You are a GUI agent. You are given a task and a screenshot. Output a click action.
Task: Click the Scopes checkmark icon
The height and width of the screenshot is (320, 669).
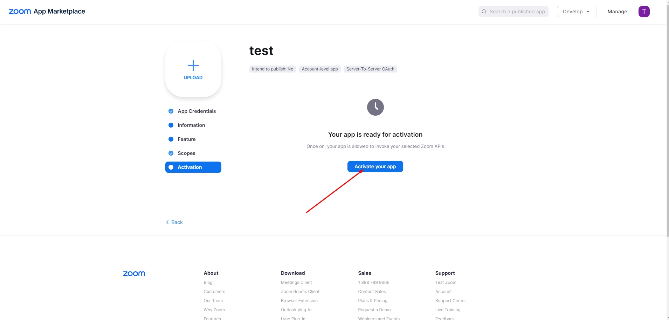[x=171, y=153]
